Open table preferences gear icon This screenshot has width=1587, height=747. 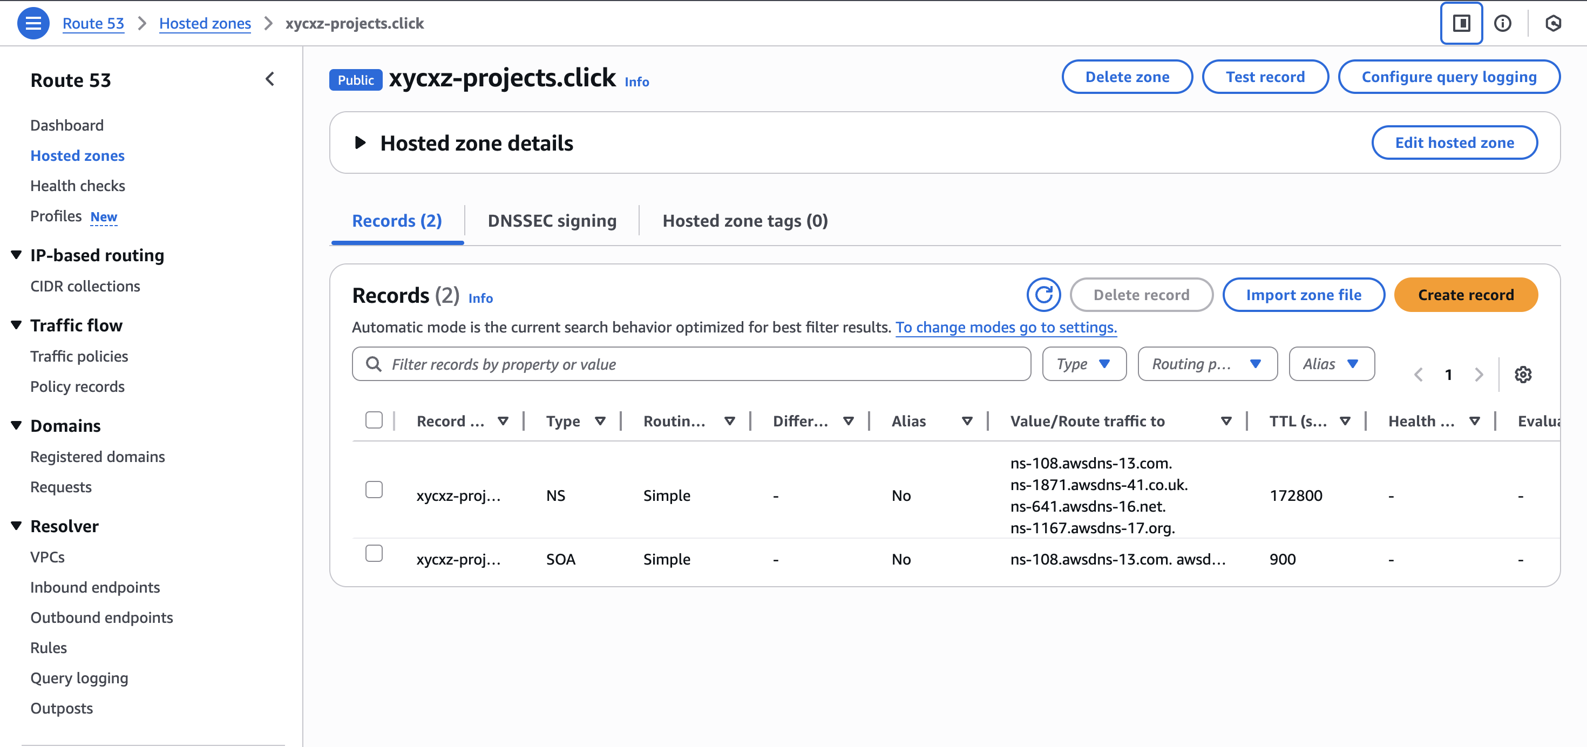coord(1522,375)
